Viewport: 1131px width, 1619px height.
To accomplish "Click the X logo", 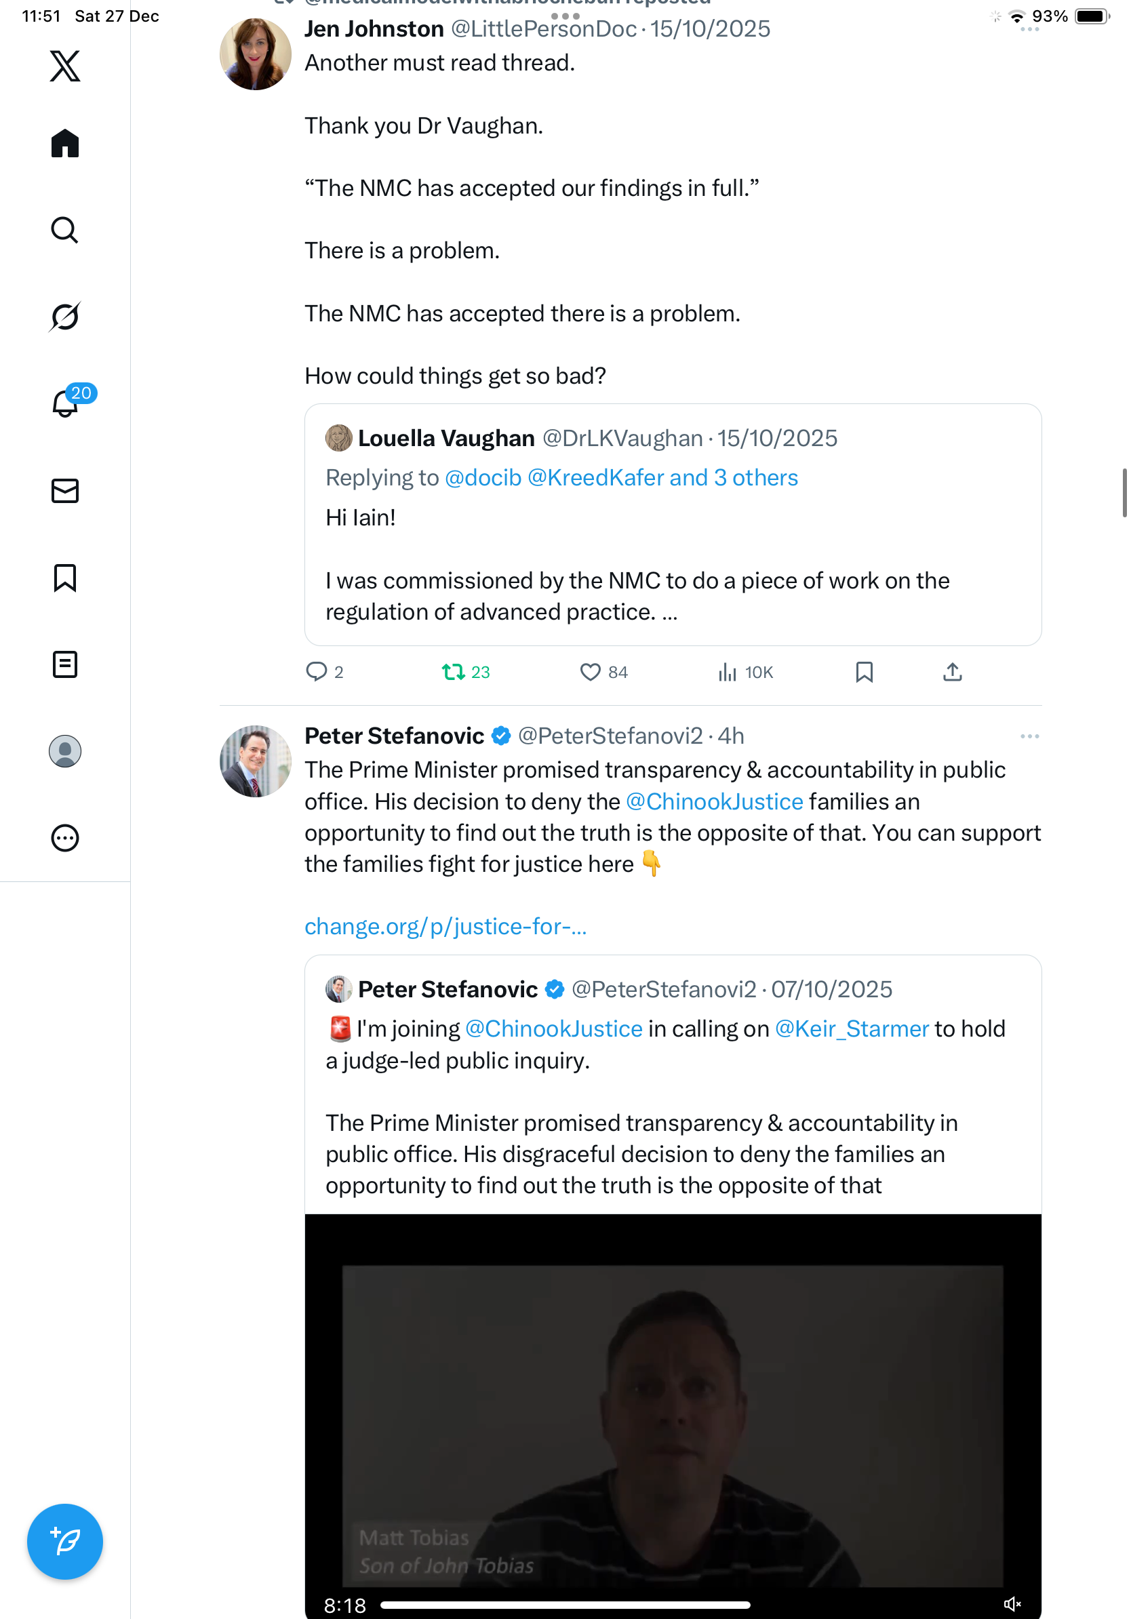I will point(65,66).
